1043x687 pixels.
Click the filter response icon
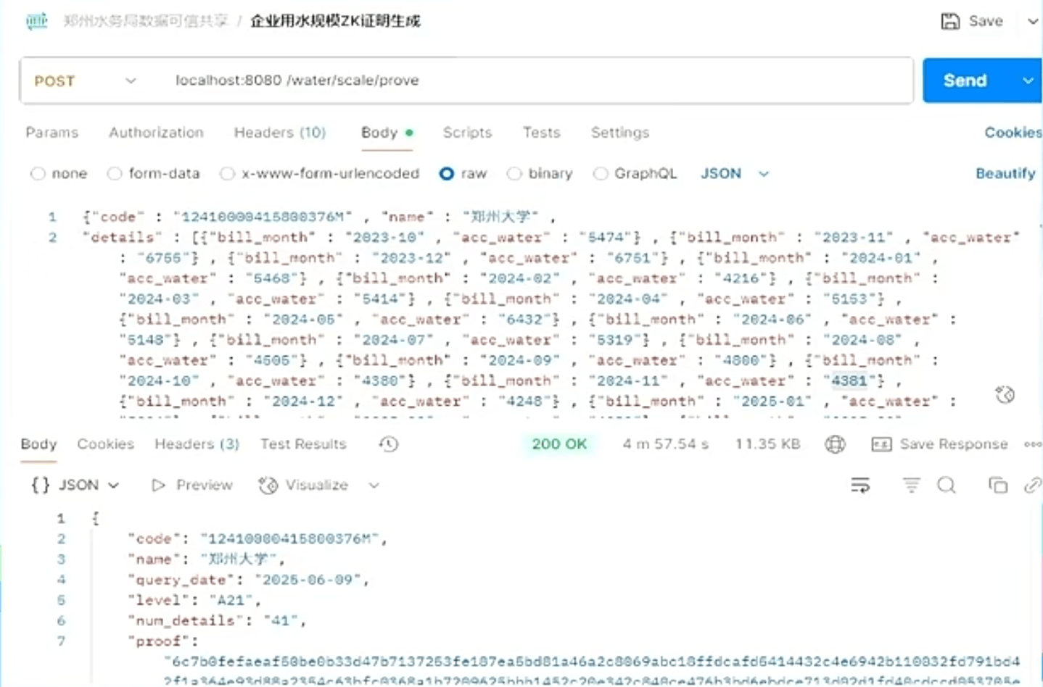911,486
